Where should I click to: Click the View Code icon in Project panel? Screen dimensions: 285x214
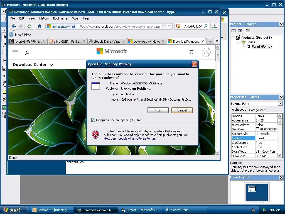coord(234,31)
